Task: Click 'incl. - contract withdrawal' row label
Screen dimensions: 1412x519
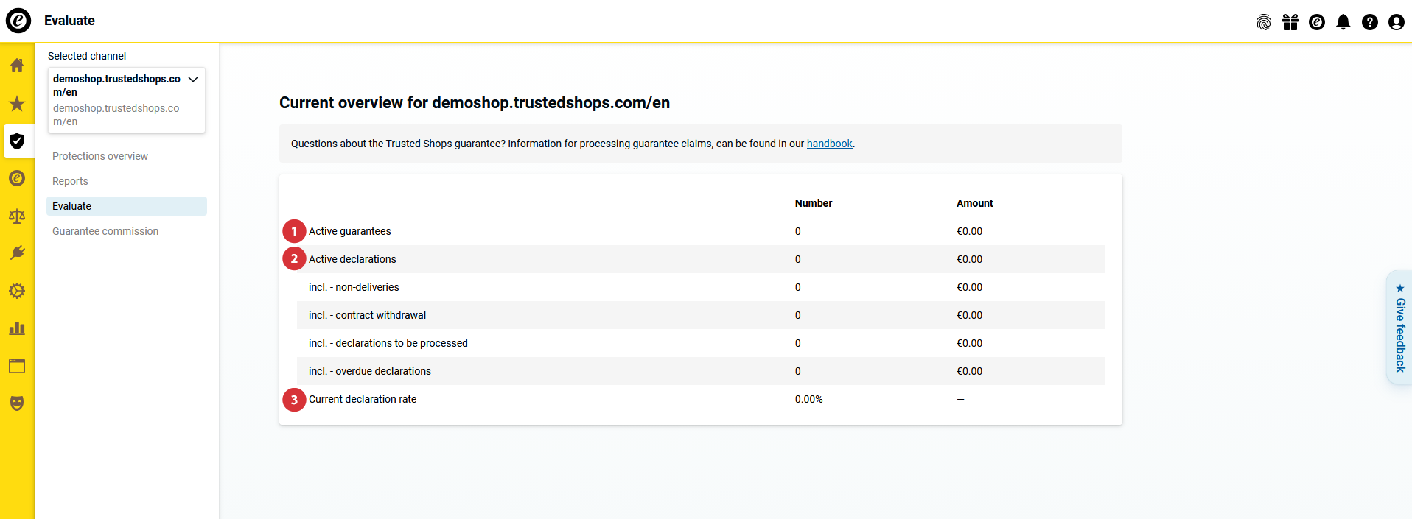Action: pos(367,315)
